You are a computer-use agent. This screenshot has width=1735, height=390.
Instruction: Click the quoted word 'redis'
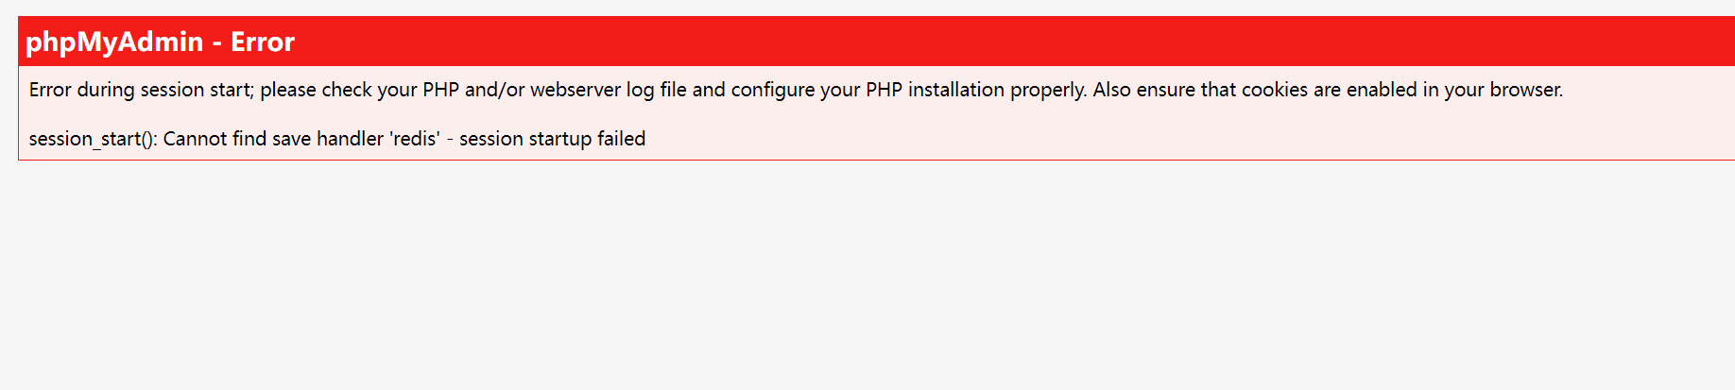(x=415, y=139)
